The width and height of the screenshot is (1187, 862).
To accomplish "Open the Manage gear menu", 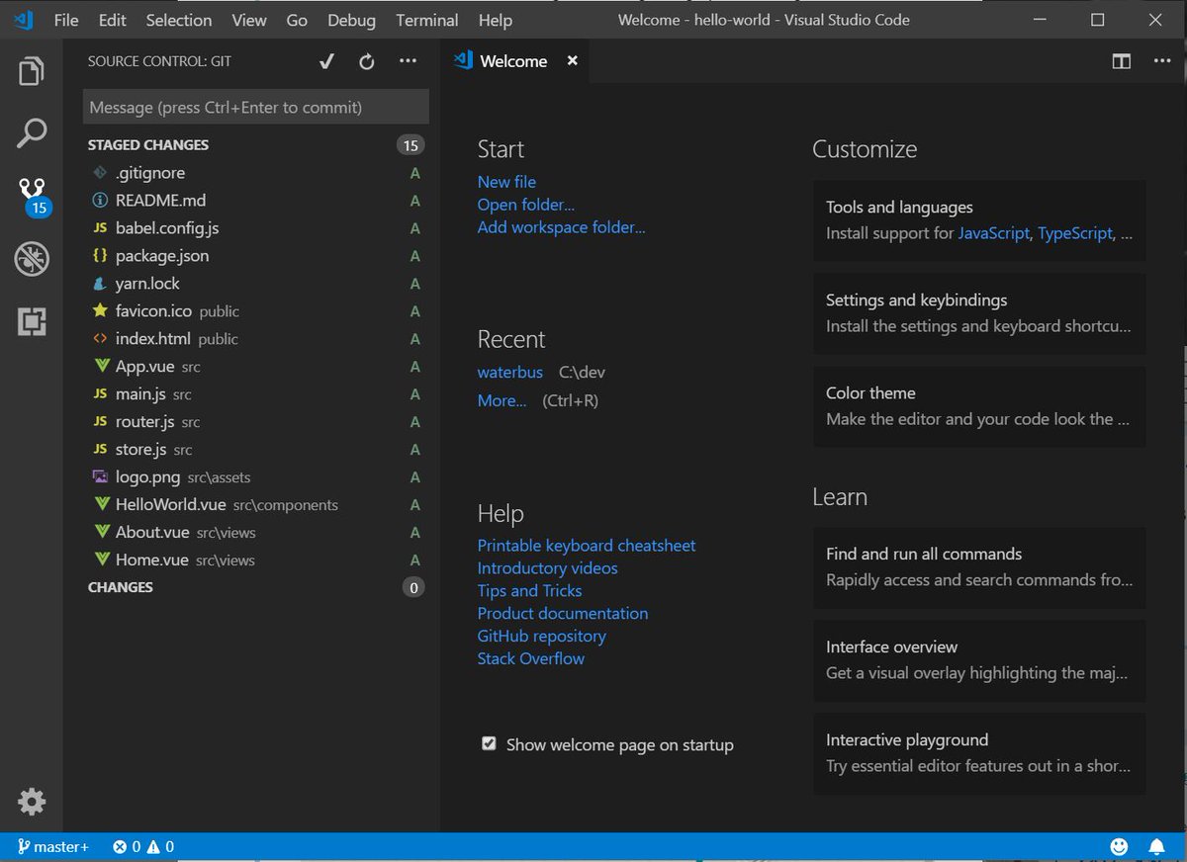I will (32, 802).
